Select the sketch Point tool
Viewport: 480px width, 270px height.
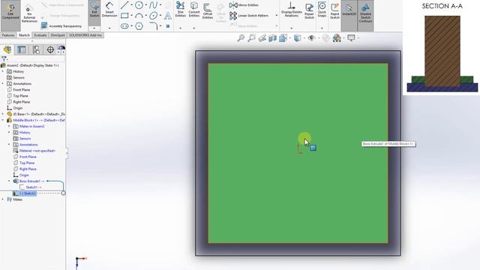click(168, 26)
